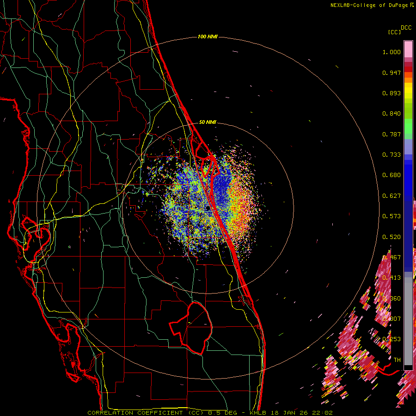The image size is (416, 416).
Task: Select the 0.520 legend value
Action: [392, 237]
